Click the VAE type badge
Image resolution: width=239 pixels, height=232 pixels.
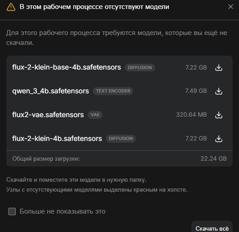[95, 114]
